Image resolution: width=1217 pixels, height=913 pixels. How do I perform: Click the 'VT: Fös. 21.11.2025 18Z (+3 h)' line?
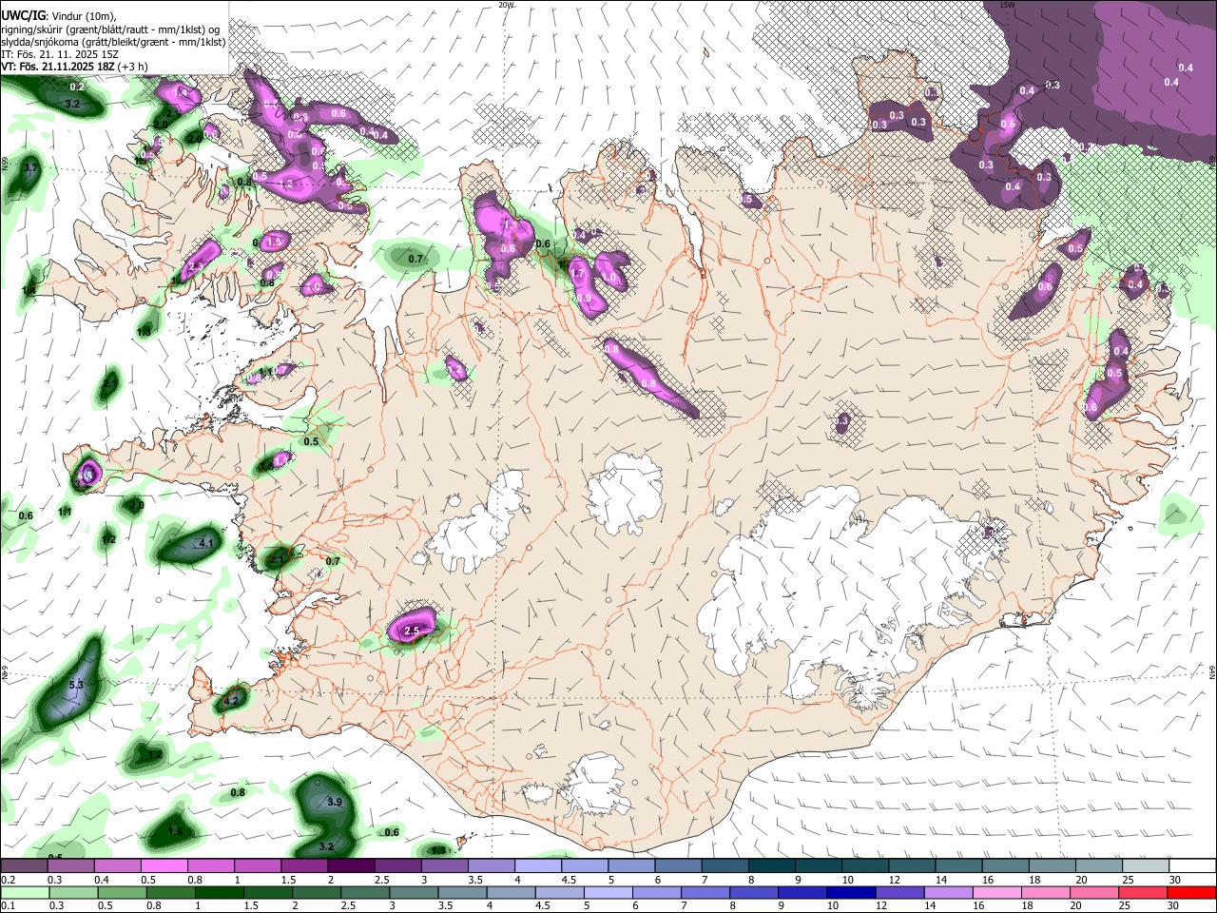[74, 67]
